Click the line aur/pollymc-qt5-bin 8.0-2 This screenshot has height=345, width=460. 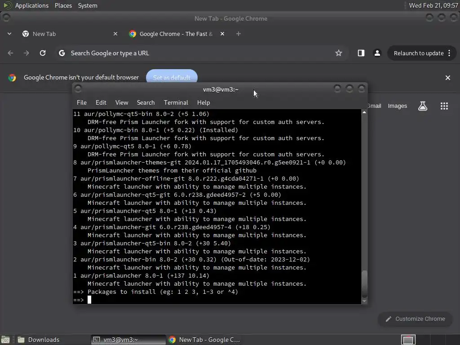click(x=141, y=114)
